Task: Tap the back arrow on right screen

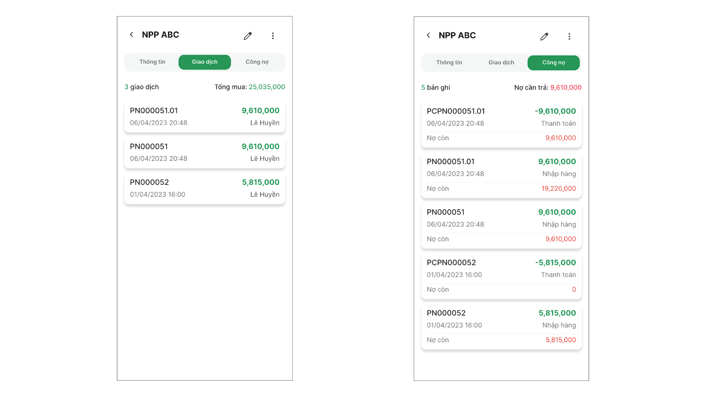Action: (x=428, y=35)
